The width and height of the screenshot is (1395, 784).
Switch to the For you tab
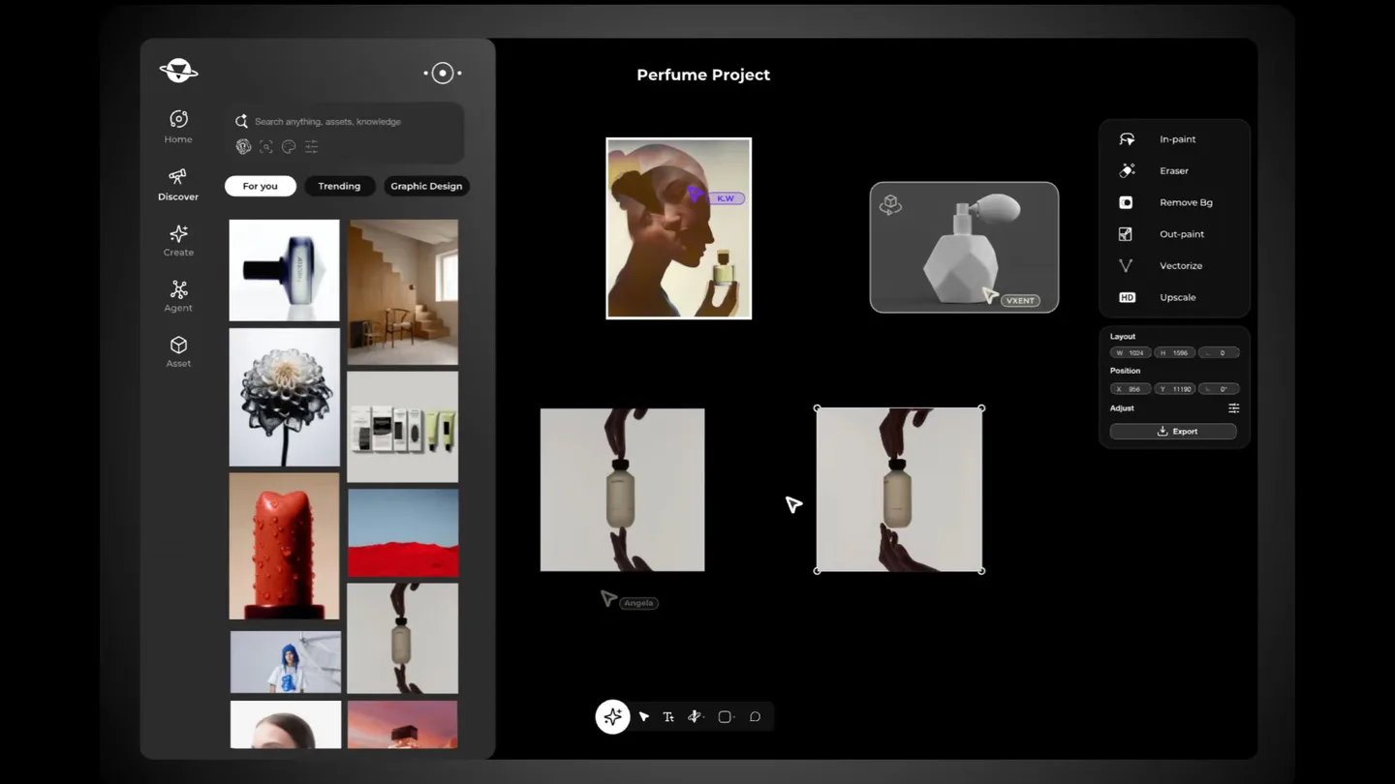click(x=261, y=186)
